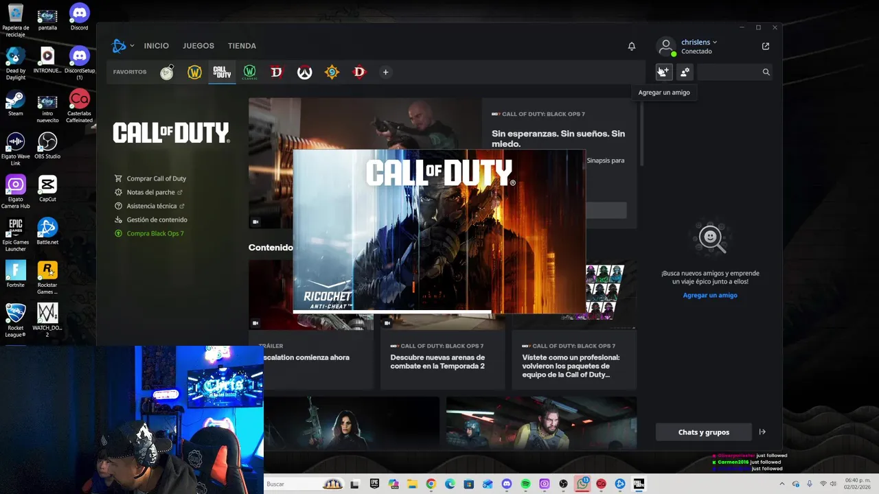Pop out the friends list window
This screenshot has height=494, width=879.
(766, 46)
